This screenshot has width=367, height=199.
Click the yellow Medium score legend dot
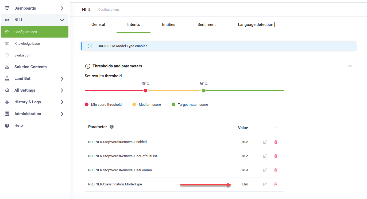(x=134, y=105)
